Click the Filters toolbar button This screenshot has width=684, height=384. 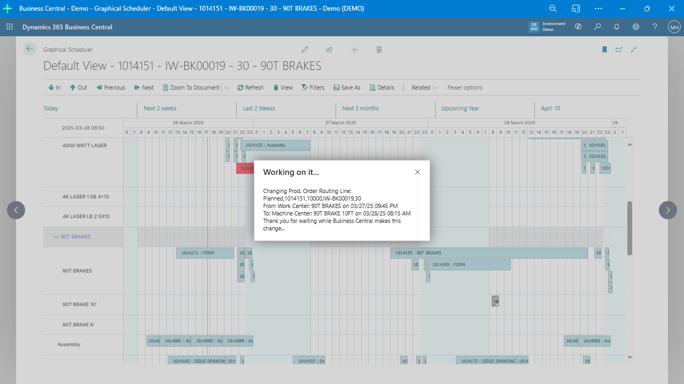(313, 87)
